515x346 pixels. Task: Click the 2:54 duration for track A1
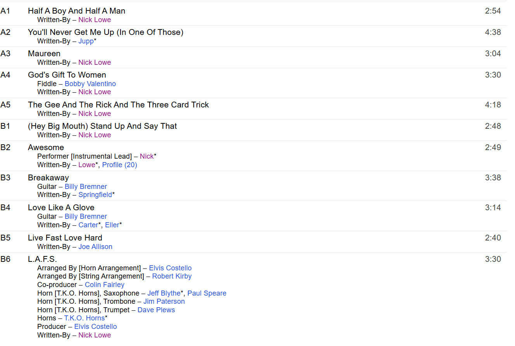[493, 11]
